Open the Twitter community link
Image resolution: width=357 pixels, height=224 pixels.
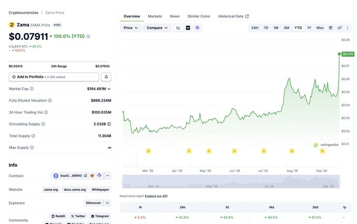pyautogui.click(x=78, y=216)
